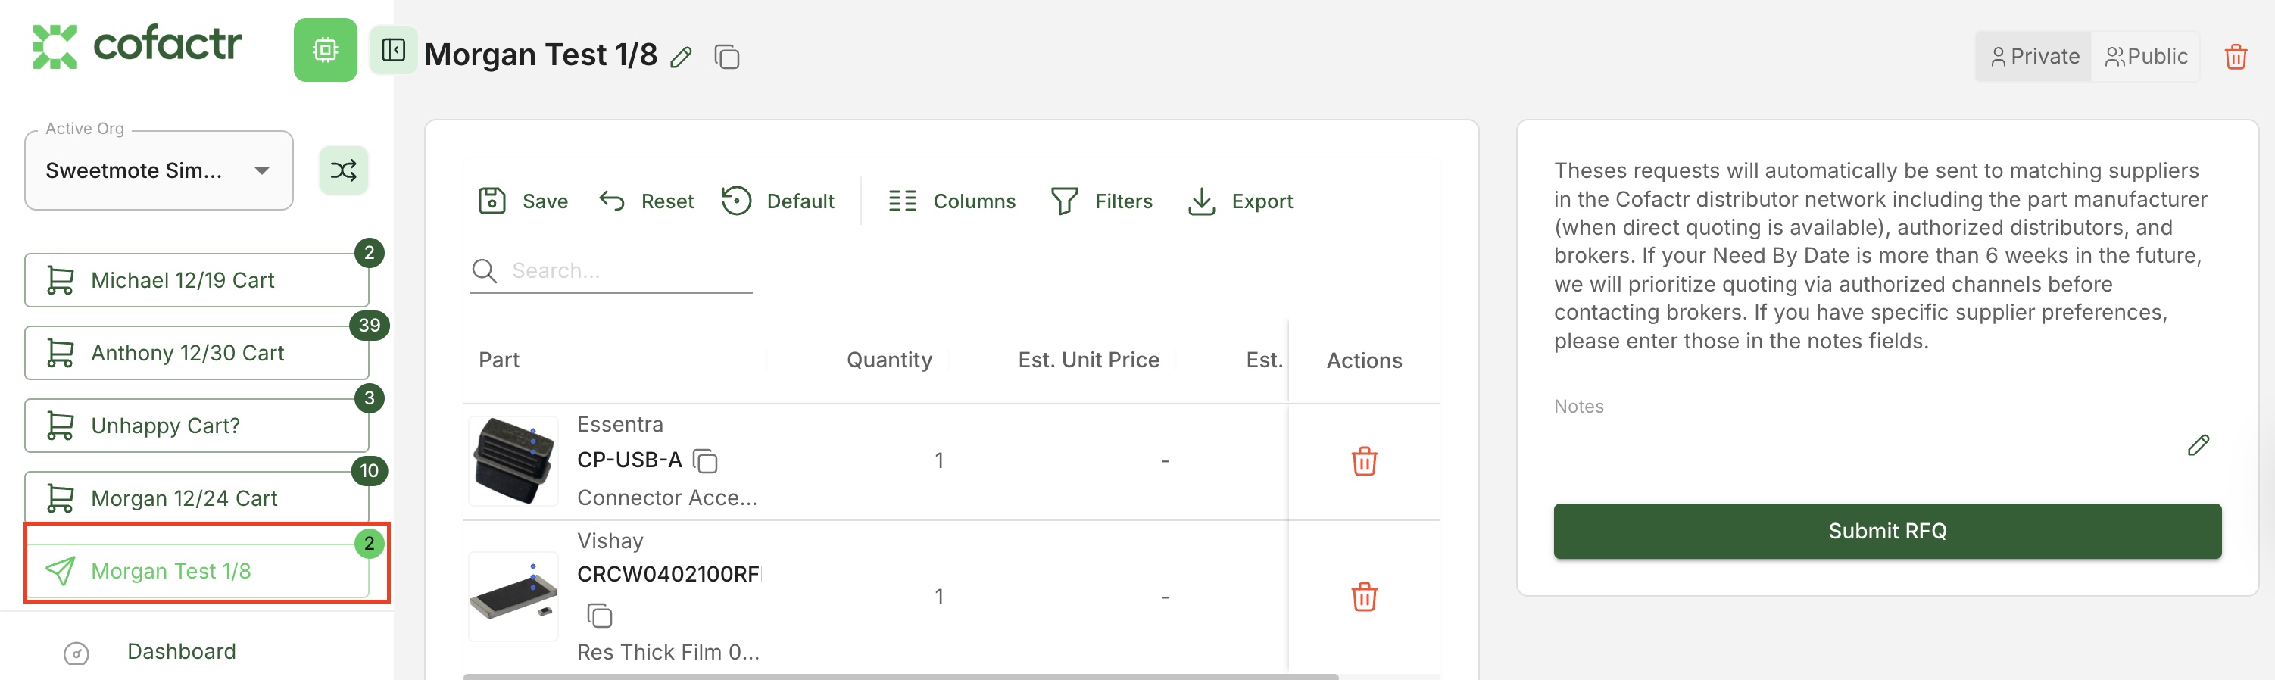Click the horizontal table scrollbar

click(x=900, y=676)
